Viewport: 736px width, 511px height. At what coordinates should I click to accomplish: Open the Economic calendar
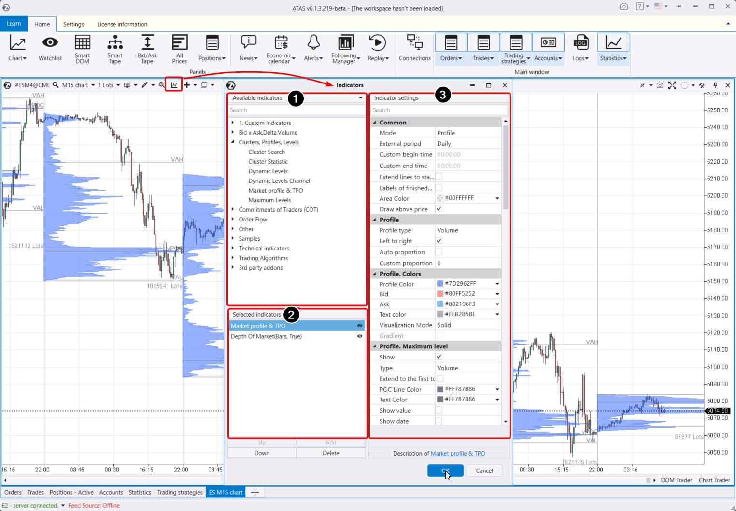(281, 48)
